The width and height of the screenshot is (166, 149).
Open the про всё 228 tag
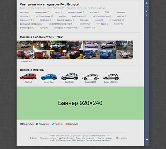tap(90, 28)
